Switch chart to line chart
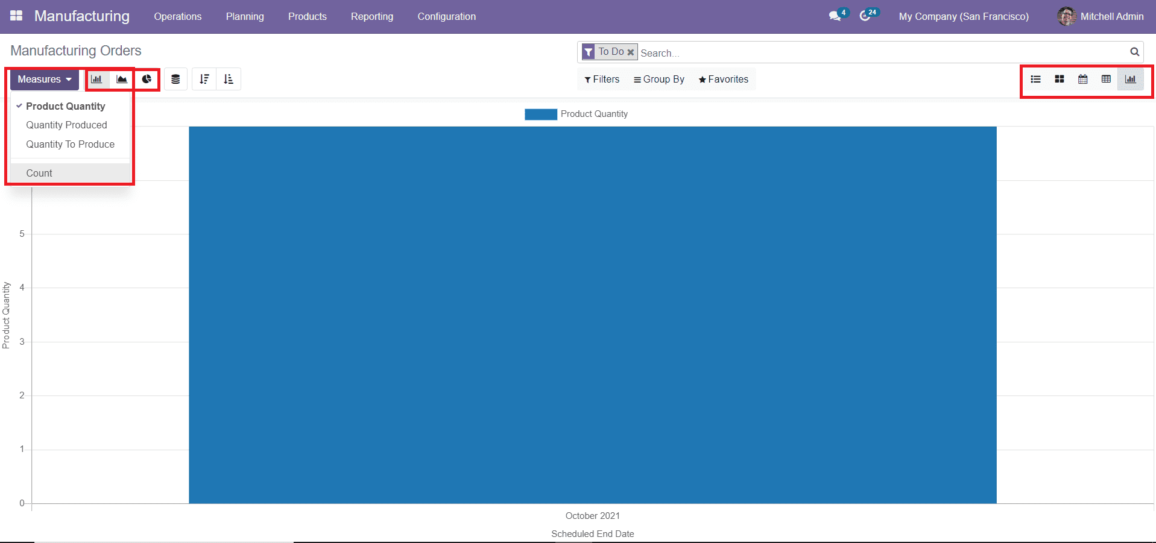 coord(121,79)
